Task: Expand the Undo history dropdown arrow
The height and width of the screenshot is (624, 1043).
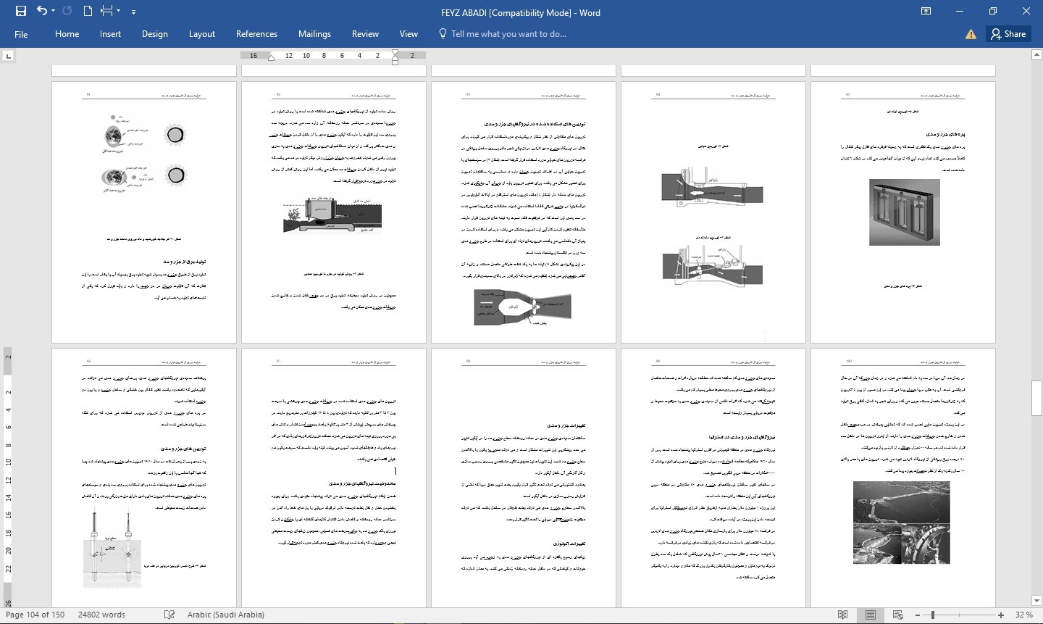Action: 54,12
